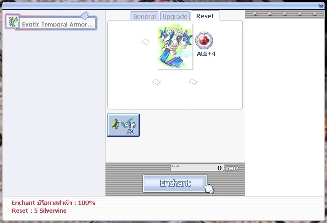Screen dimensions: 327x223
Task: Switch to the General tab
Action: tap(144, 16)
